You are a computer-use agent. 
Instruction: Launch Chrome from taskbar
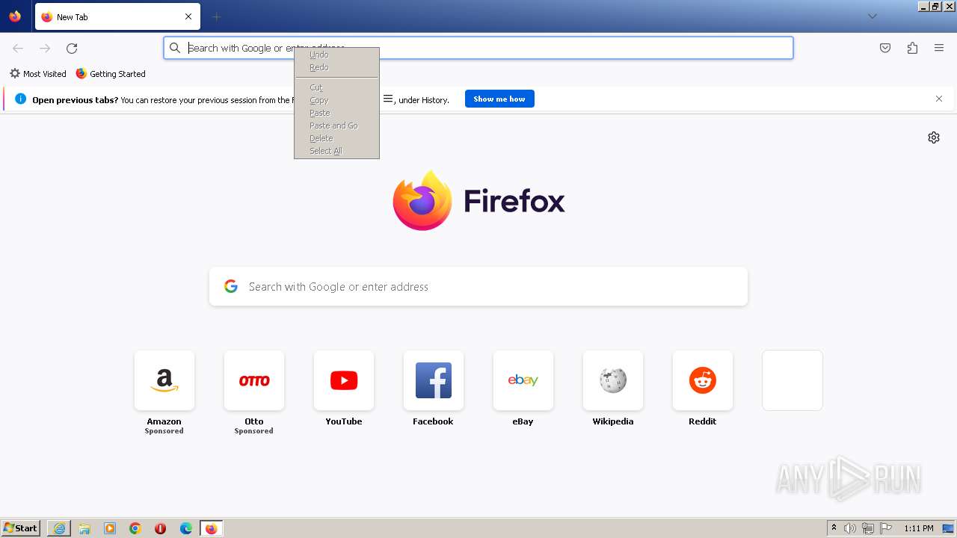(135, 528)
